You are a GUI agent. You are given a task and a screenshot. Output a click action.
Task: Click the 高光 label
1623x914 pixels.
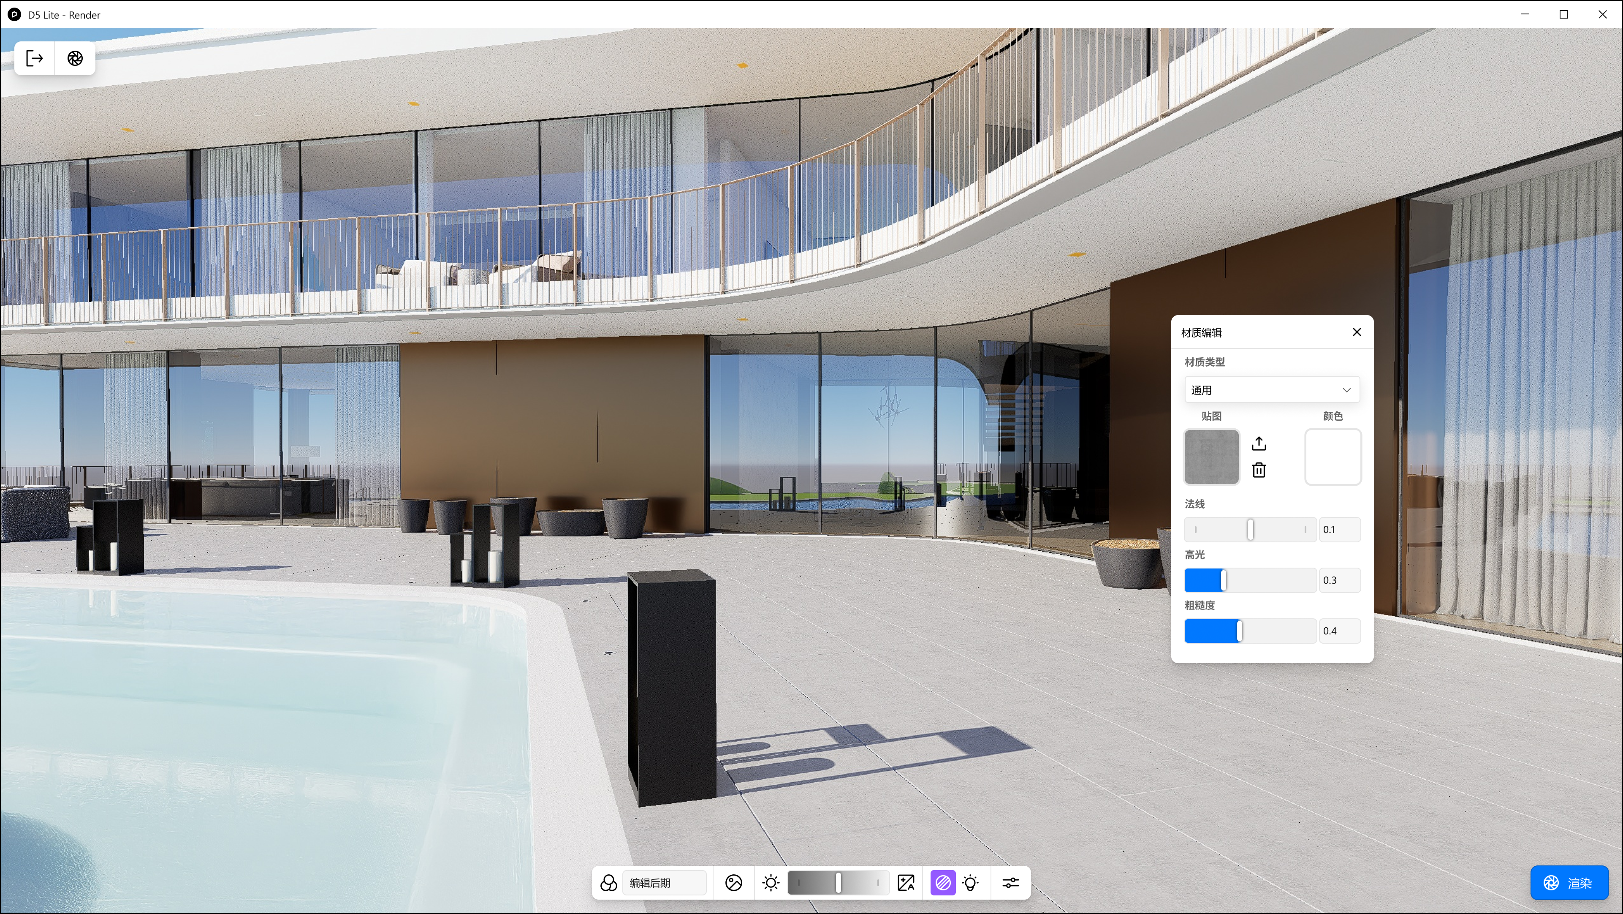(1194, 555)
